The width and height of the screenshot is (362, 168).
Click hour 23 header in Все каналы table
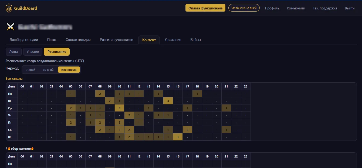coord(246,86)
